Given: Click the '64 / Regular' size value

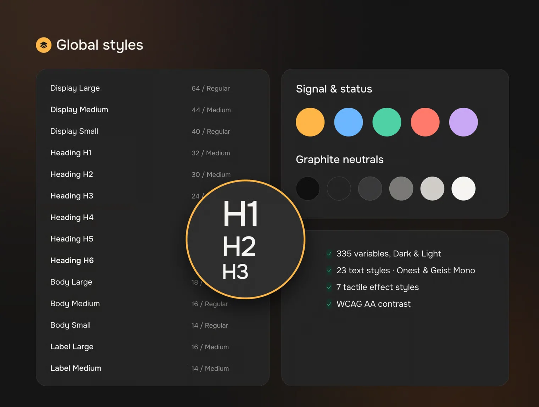Looking at the screenshot, I should click(x=211, y=89).
